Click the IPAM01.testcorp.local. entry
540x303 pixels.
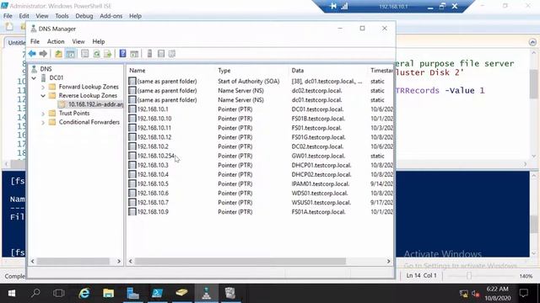[x=321, y=183]
